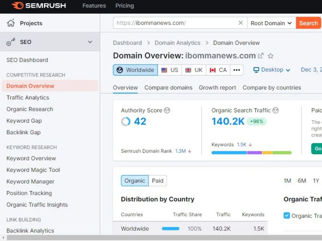Image resolution: width=322 pixels, height=241 pixels.
Task: Open Backlink Gap in sidebar
Action: (24, 132)
